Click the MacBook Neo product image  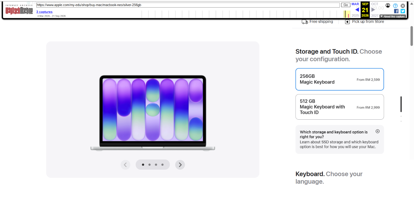click(153, 113)
